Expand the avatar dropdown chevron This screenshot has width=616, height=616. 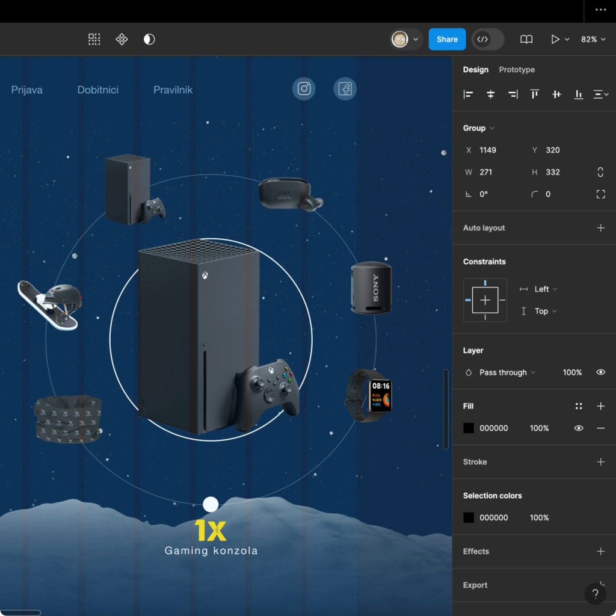(415, 39)
